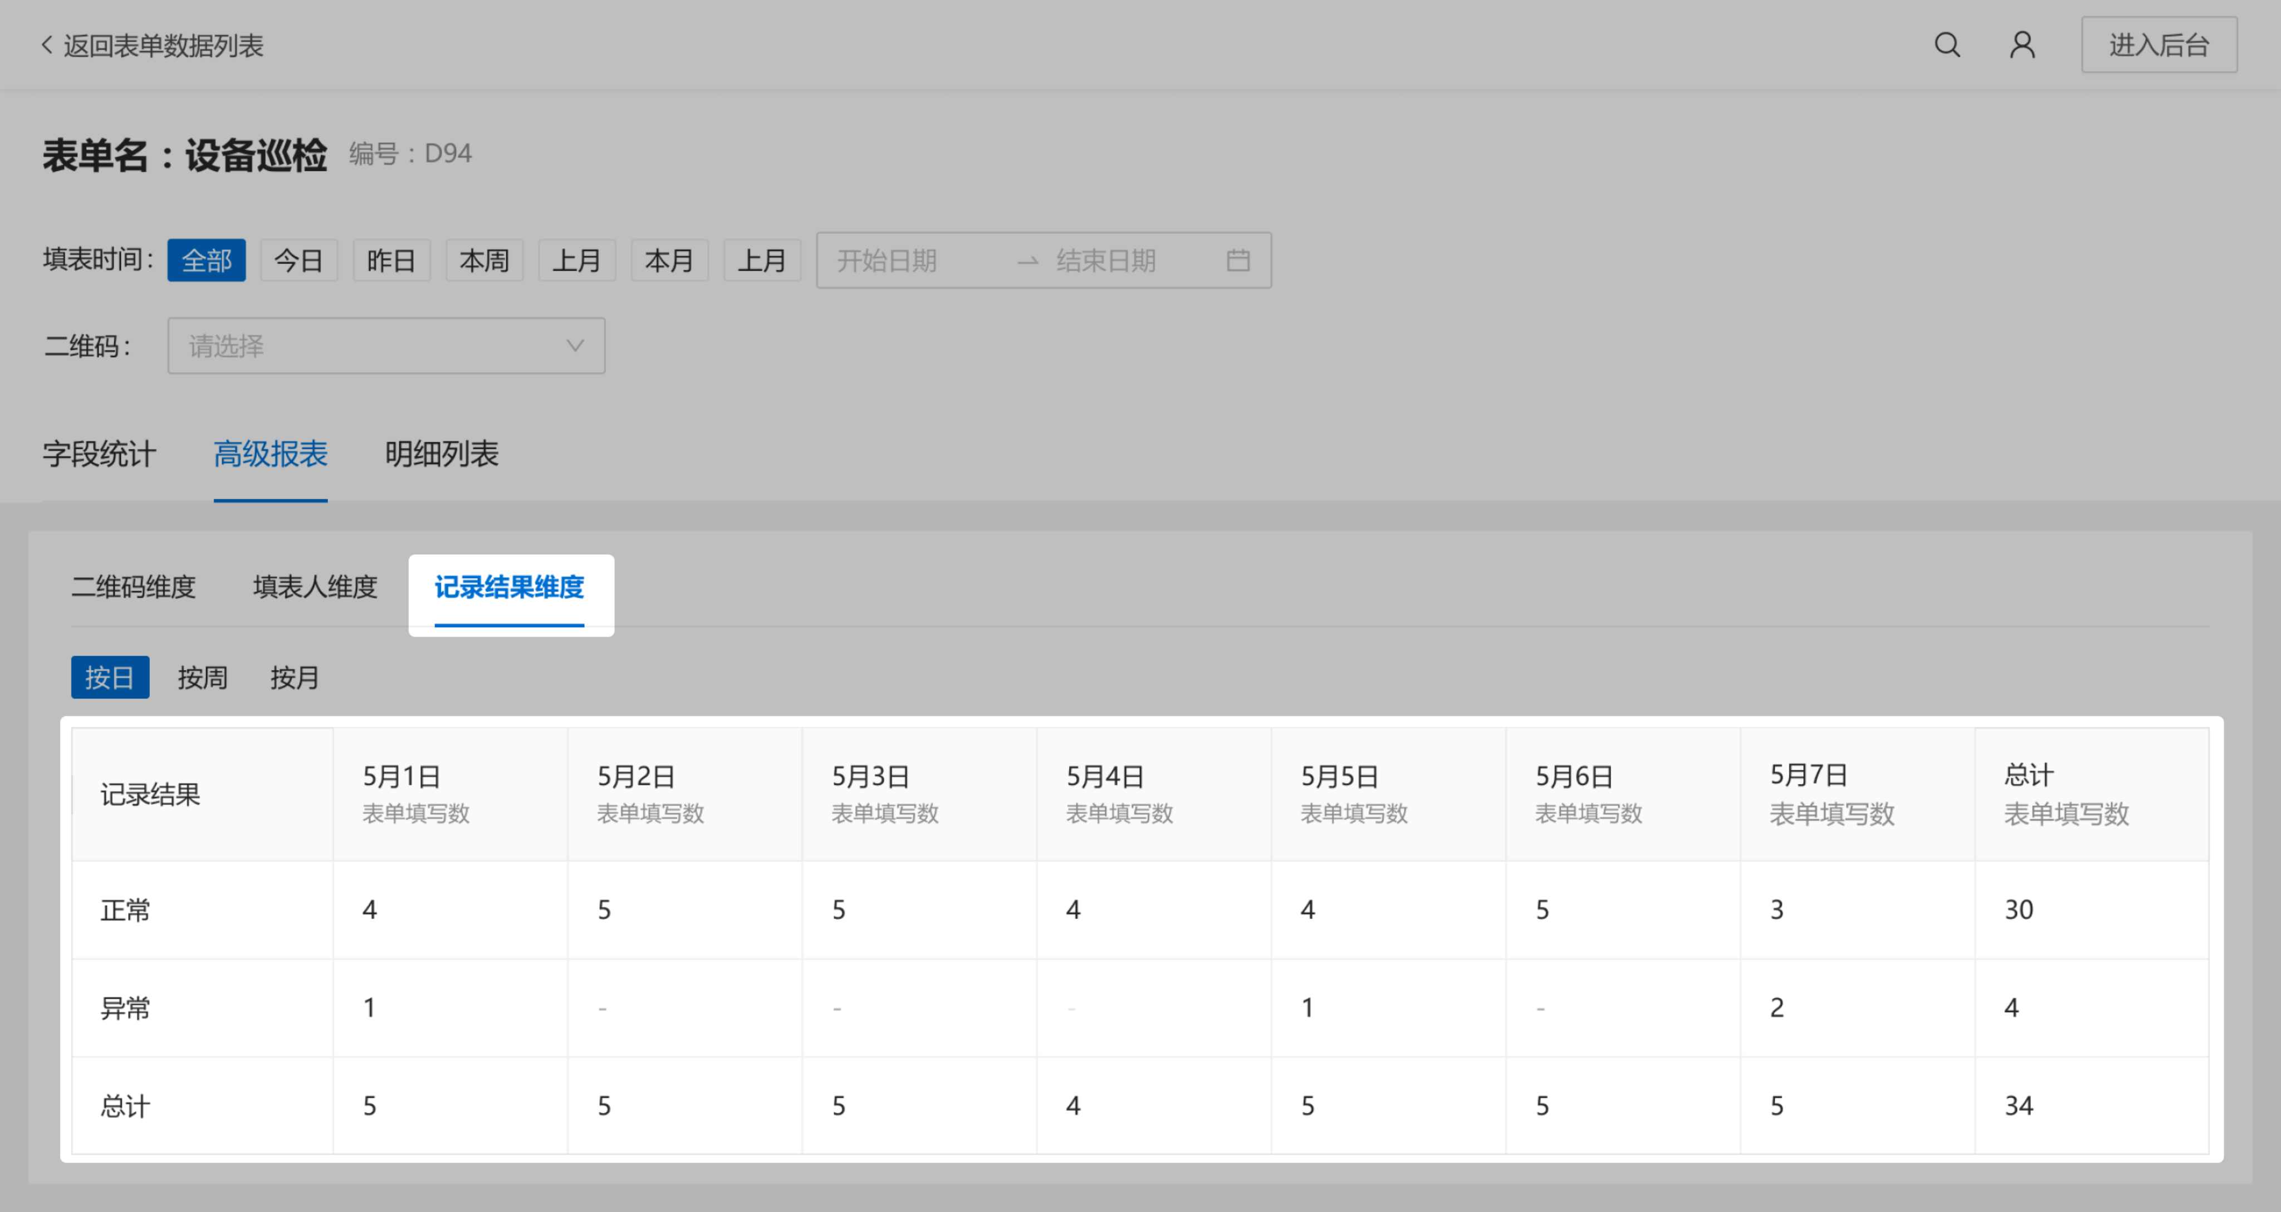This screenshot has width=2281, height=1212.
Task: Select the 今日 time filter
Action: click(298, 261)
